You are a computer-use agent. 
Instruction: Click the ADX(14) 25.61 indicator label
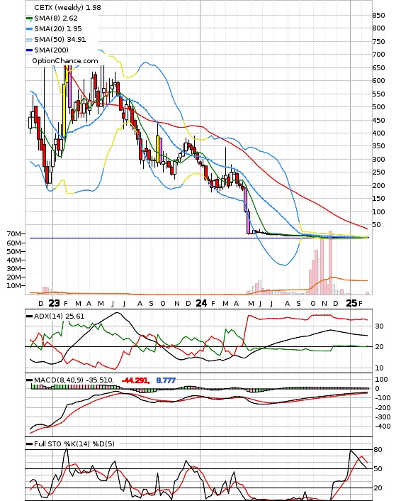pos(59,316)
